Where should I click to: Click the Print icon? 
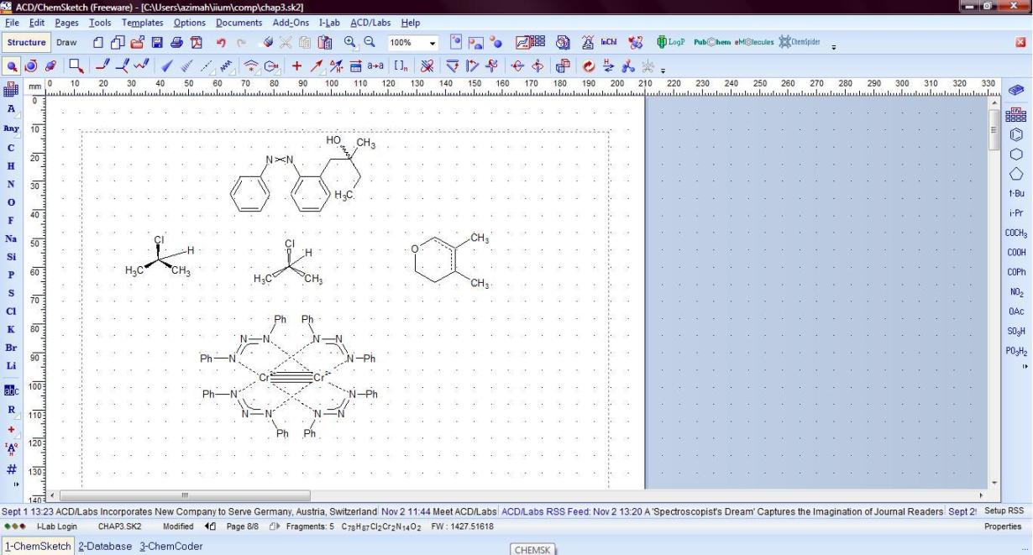(176, 42)
